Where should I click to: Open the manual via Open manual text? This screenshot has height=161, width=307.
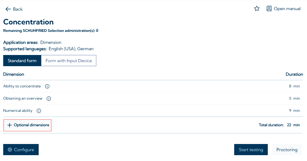coord(287,9)
